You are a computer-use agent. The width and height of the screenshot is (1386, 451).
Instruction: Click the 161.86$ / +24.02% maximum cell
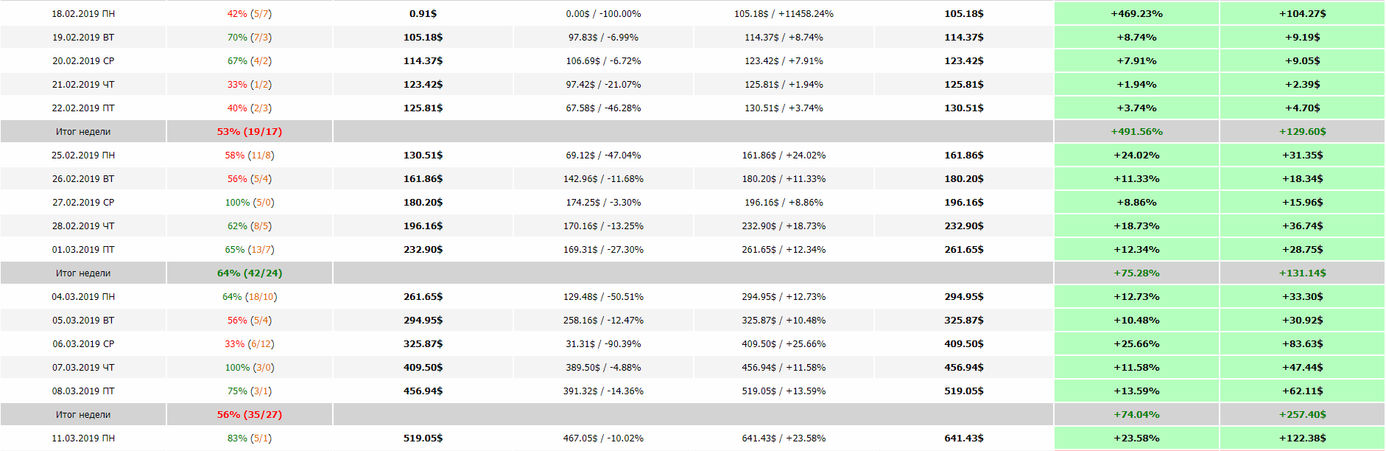(784, 155)
